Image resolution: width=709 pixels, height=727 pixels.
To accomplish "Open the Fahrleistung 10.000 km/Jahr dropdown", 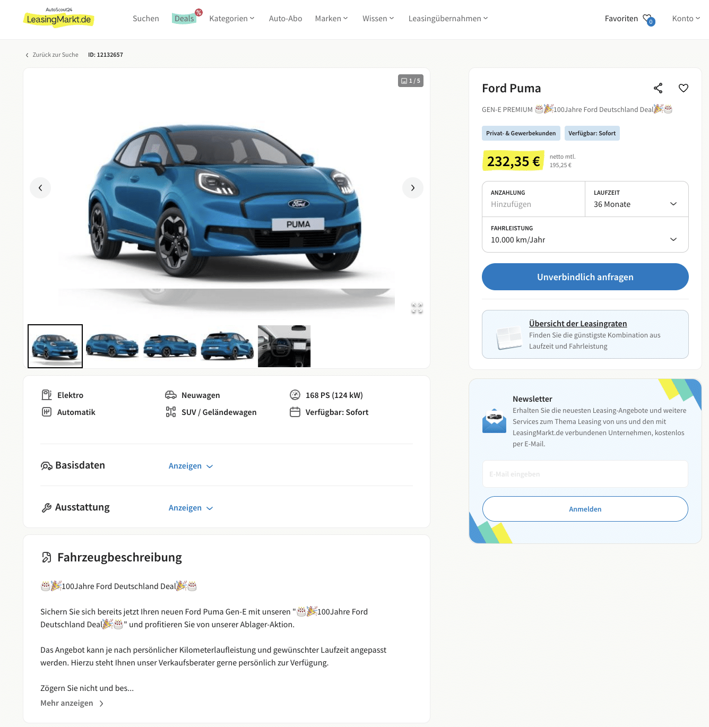I will coord(585,235).
